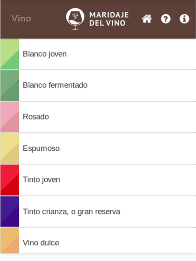Choose the Blanco fermentado wine option

tap(98, 85)
